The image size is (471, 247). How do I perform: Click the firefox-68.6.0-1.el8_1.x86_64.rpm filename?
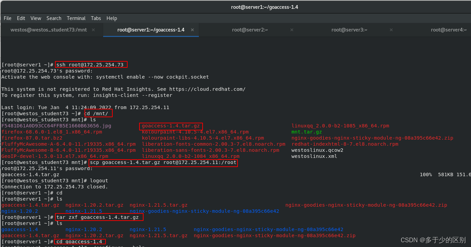[x=52, y=132]
